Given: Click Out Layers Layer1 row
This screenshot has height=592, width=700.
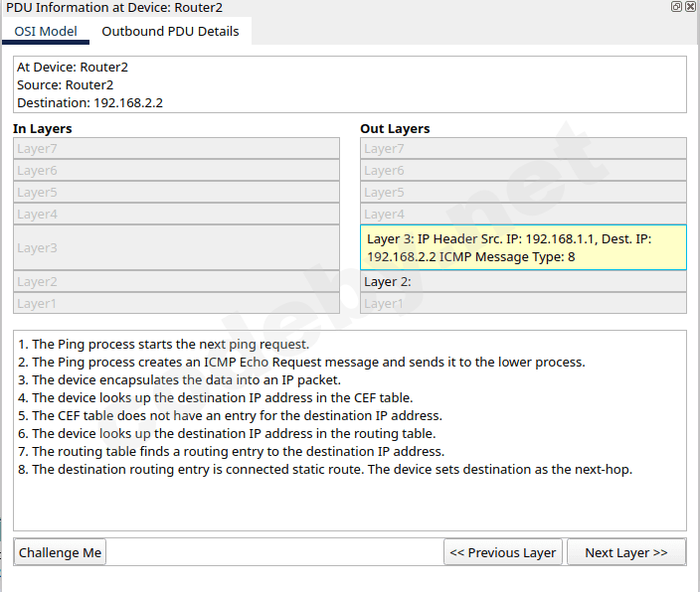Looking at the screenshot, I should coord(523,304).
